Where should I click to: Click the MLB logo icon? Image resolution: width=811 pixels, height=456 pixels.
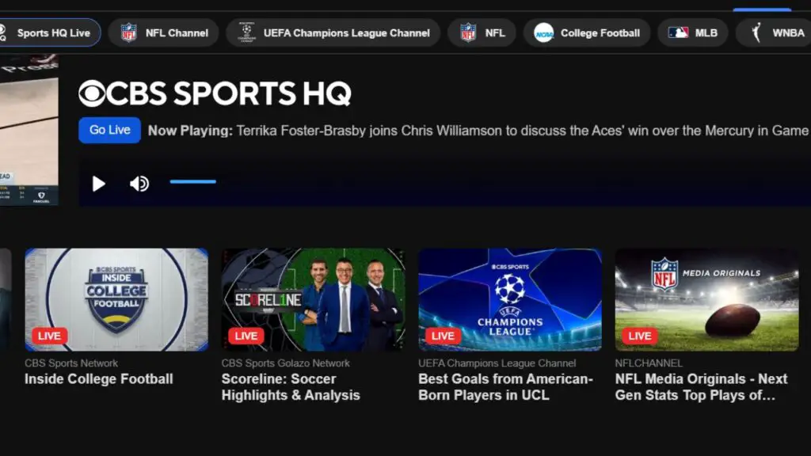coord(678,33)
